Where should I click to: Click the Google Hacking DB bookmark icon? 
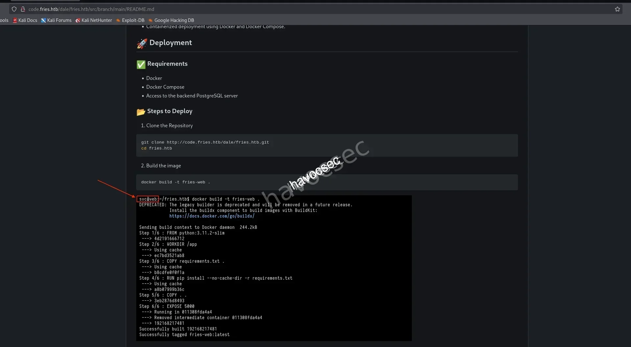pos(151,20)
